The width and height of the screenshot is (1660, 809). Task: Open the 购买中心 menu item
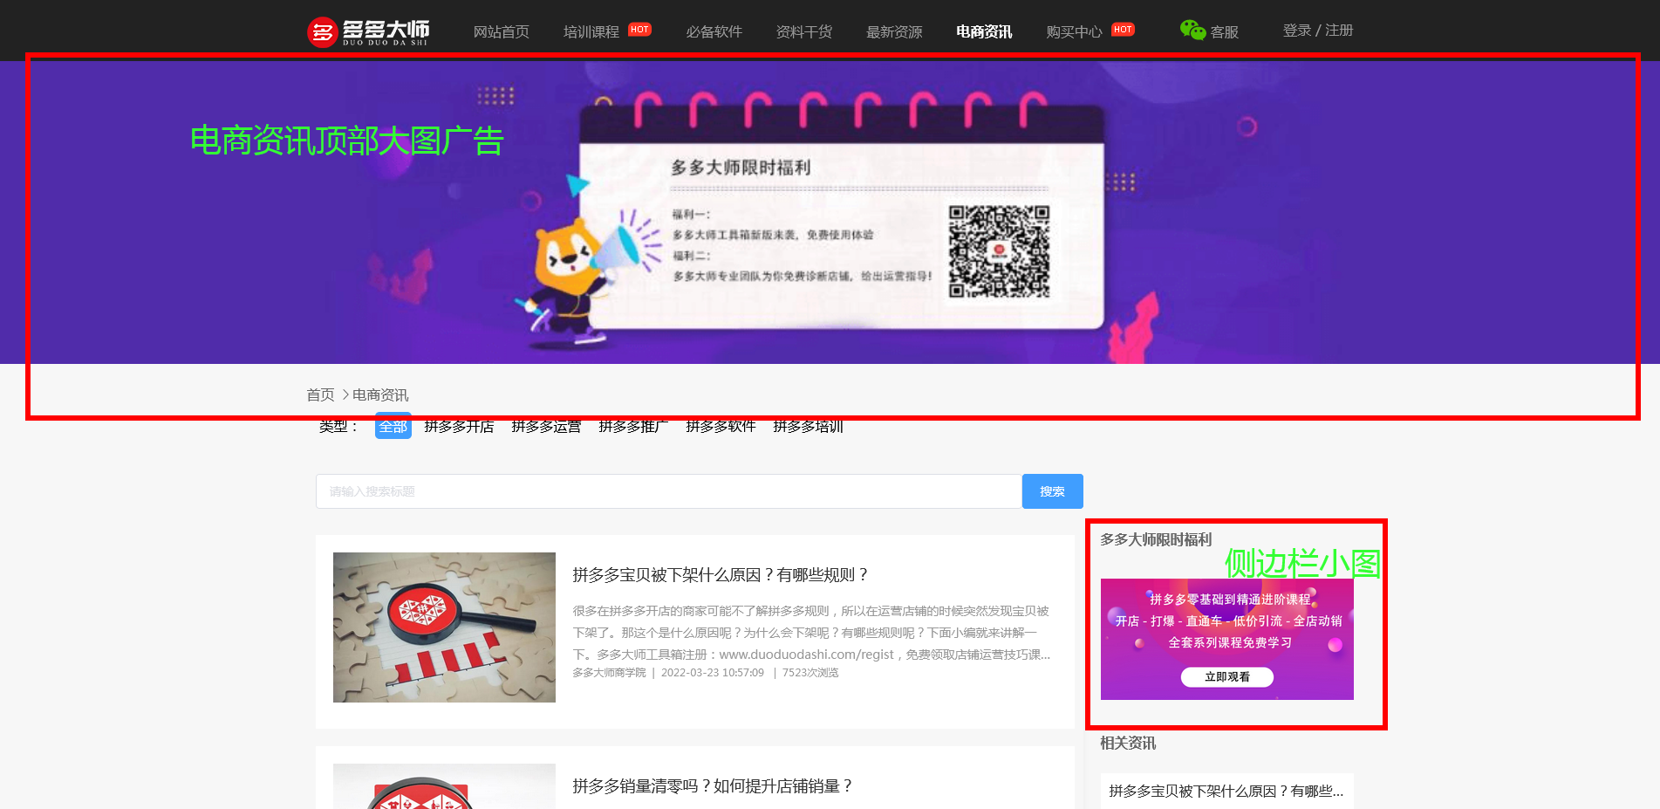pyautogui.click(x=1074, y=32)
